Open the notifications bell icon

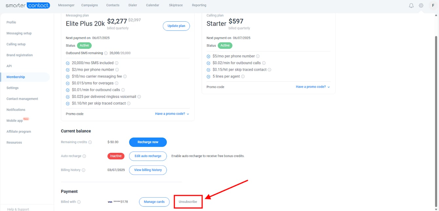411,6
